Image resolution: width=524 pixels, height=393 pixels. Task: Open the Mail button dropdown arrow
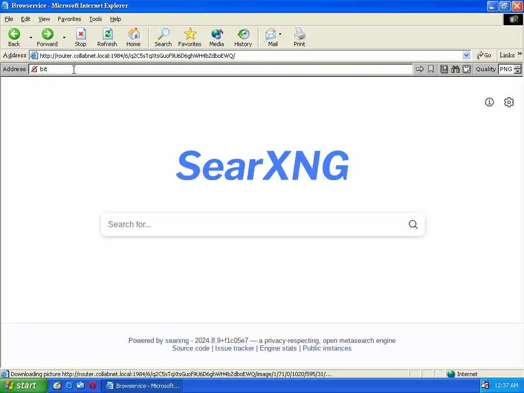[280, 34]
